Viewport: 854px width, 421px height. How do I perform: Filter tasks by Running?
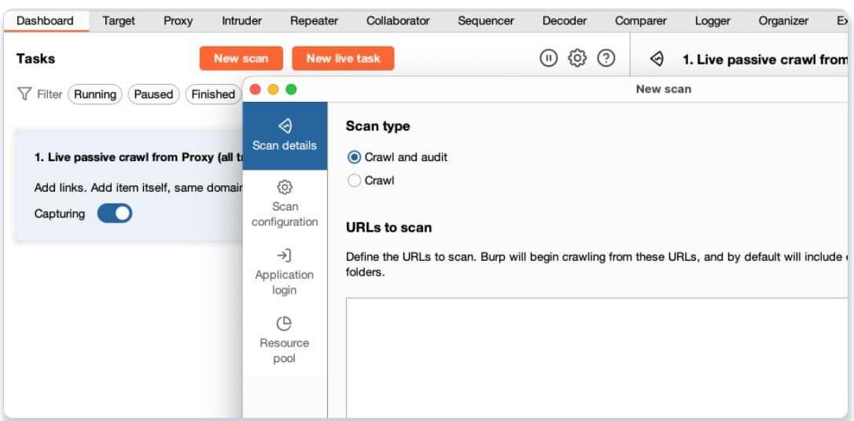[95, 94]
